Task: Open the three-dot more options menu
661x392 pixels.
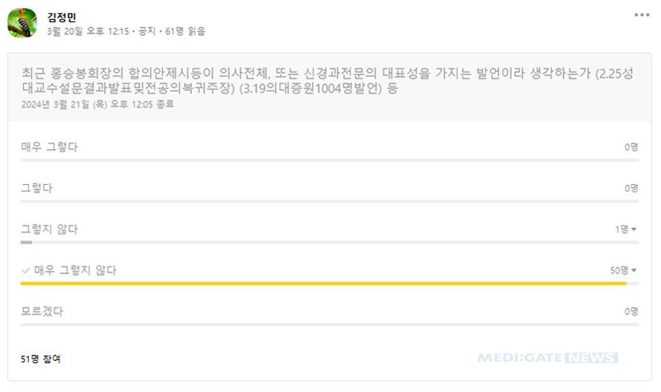Action: [642, 15]
